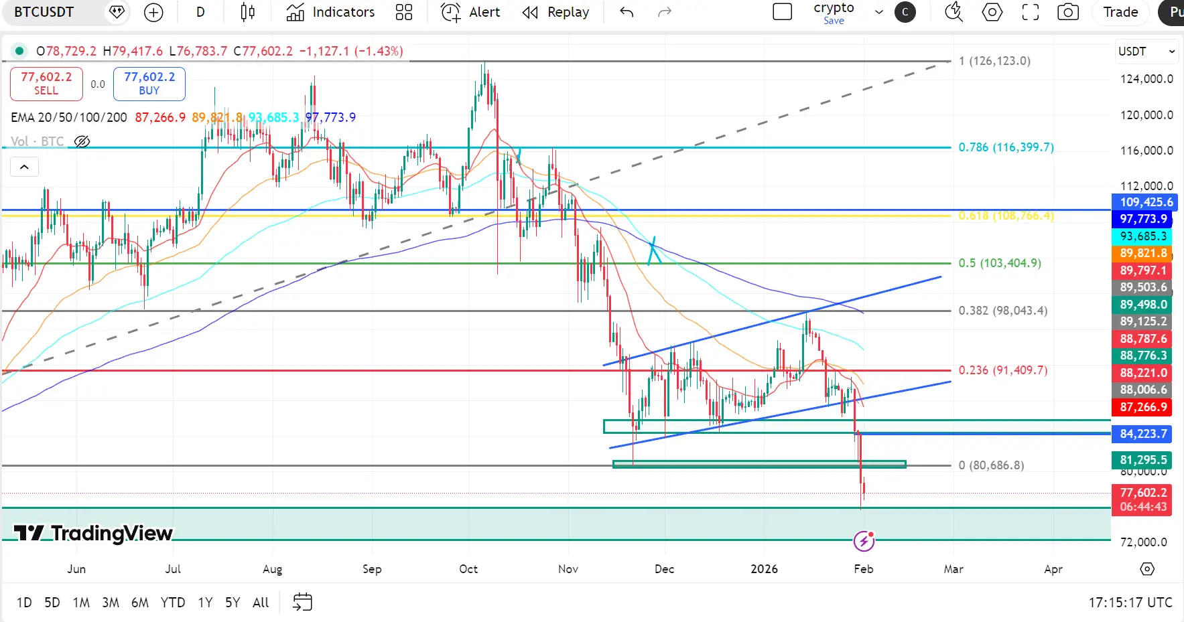Screen dimensions: 1184x622
Task: Click the 2026 label on the time axis
Action: [x=764, y=569]
